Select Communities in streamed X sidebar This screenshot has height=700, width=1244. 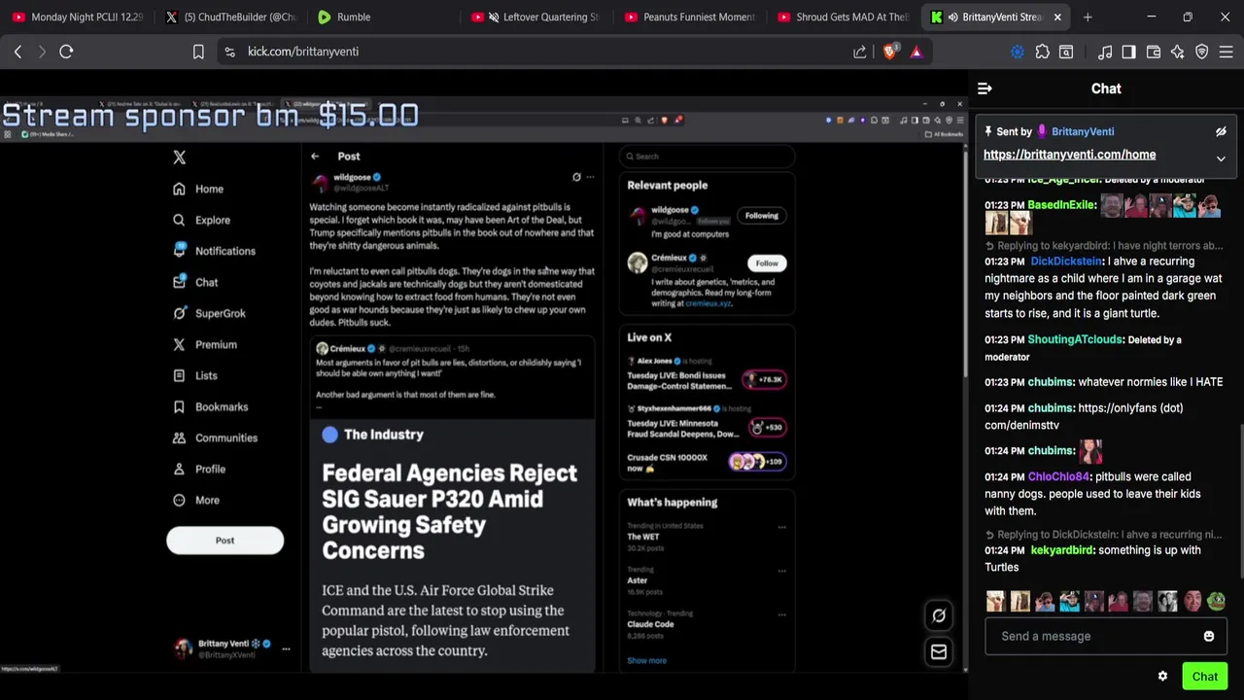tap(216, 438)
